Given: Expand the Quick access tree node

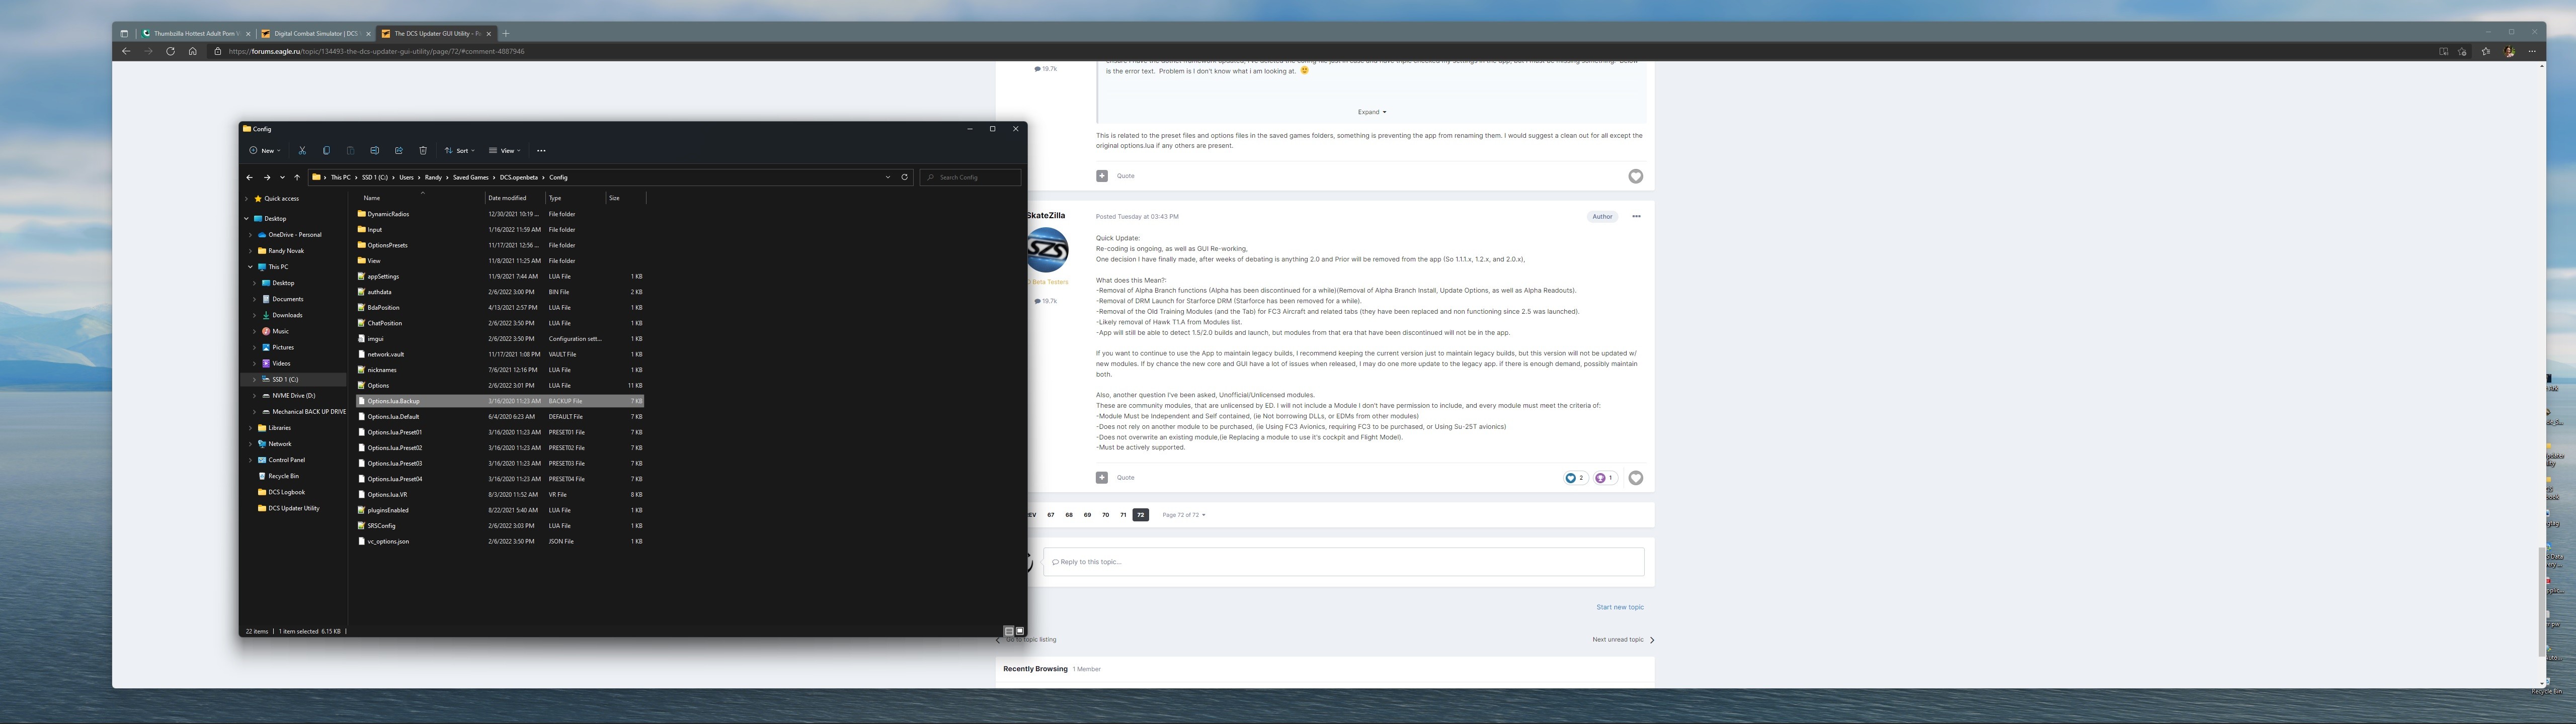Looking at the screenshot, I should (247, 199).
